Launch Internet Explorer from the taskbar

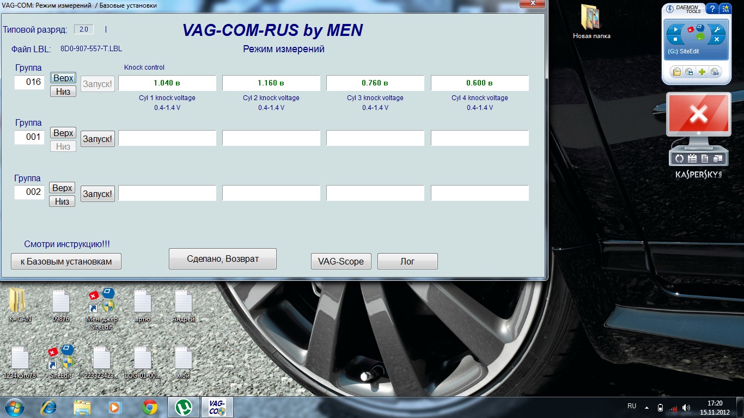coord(49,407)
